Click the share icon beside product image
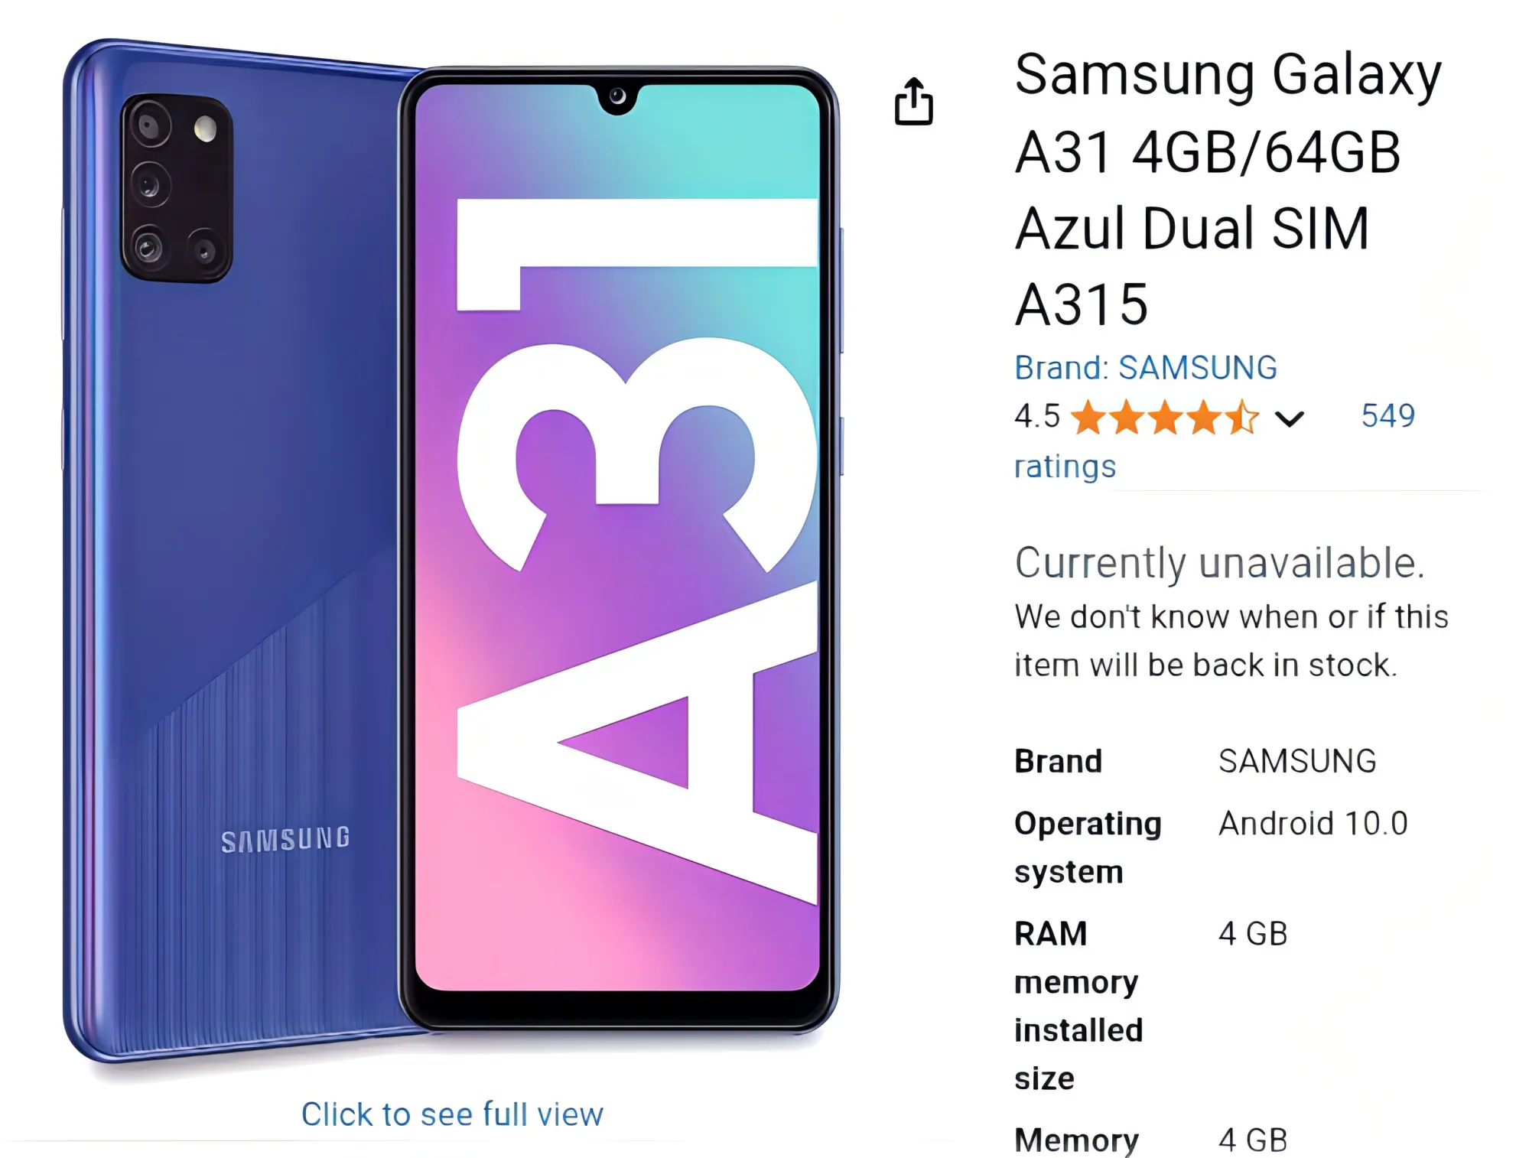 (x=914, y=101)
